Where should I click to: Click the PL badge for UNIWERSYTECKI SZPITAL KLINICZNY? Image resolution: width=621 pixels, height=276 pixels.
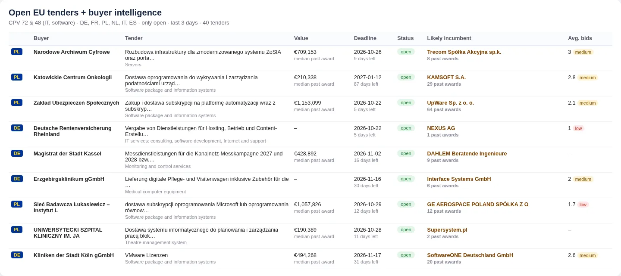pyautogui.click(x=17, y=229)
